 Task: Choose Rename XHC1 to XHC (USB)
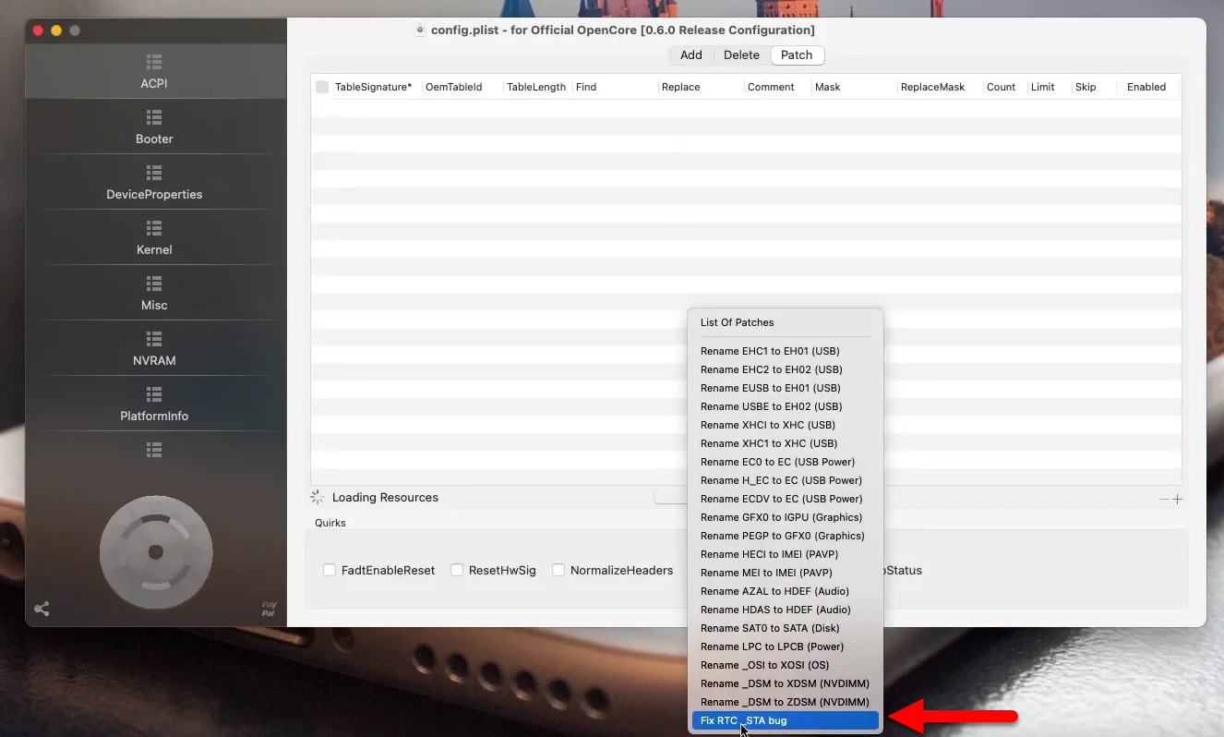point(786,443)
